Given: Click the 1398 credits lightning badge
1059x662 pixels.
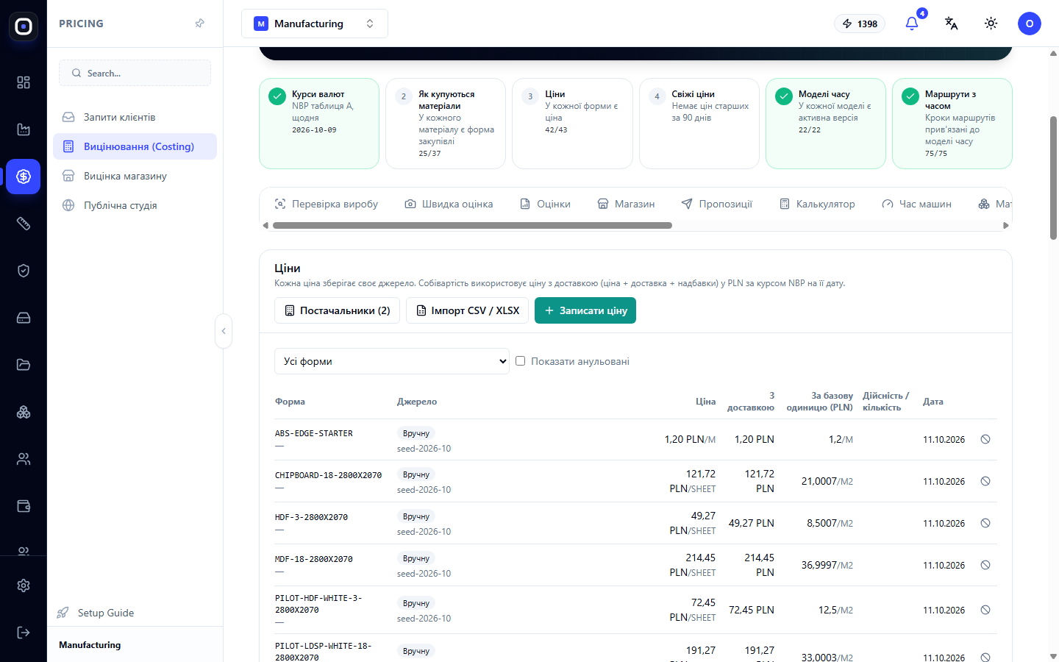Looking at the screenshot, I should [x=860, y=24].
